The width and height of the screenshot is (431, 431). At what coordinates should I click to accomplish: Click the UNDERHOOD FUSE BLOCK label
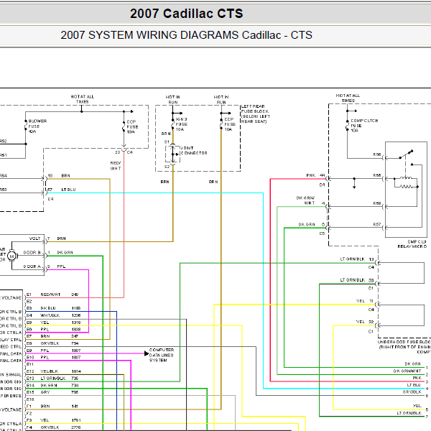coord(404,347)
